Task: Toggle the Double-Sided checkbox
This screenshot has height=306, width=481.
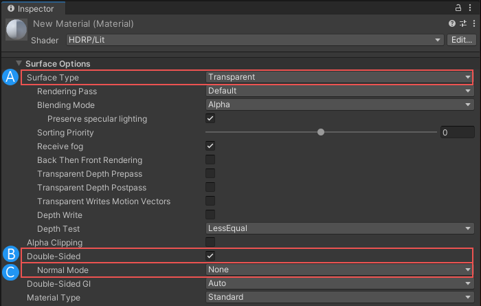Action: tap(211, 256)
